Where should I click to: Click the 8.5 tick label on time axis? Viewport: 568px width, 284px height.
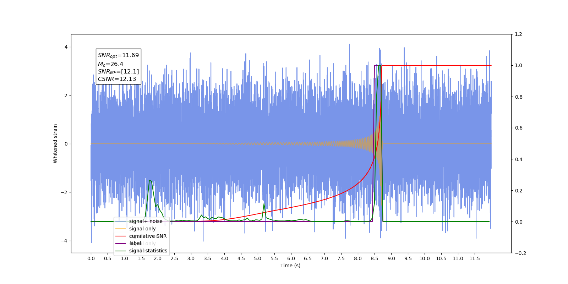coord(375,258)
